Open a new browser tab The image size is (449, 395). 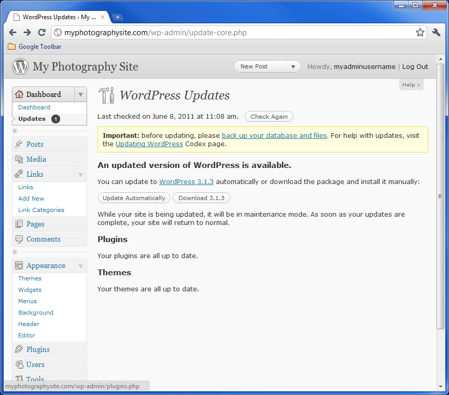[x=117, y=17]
